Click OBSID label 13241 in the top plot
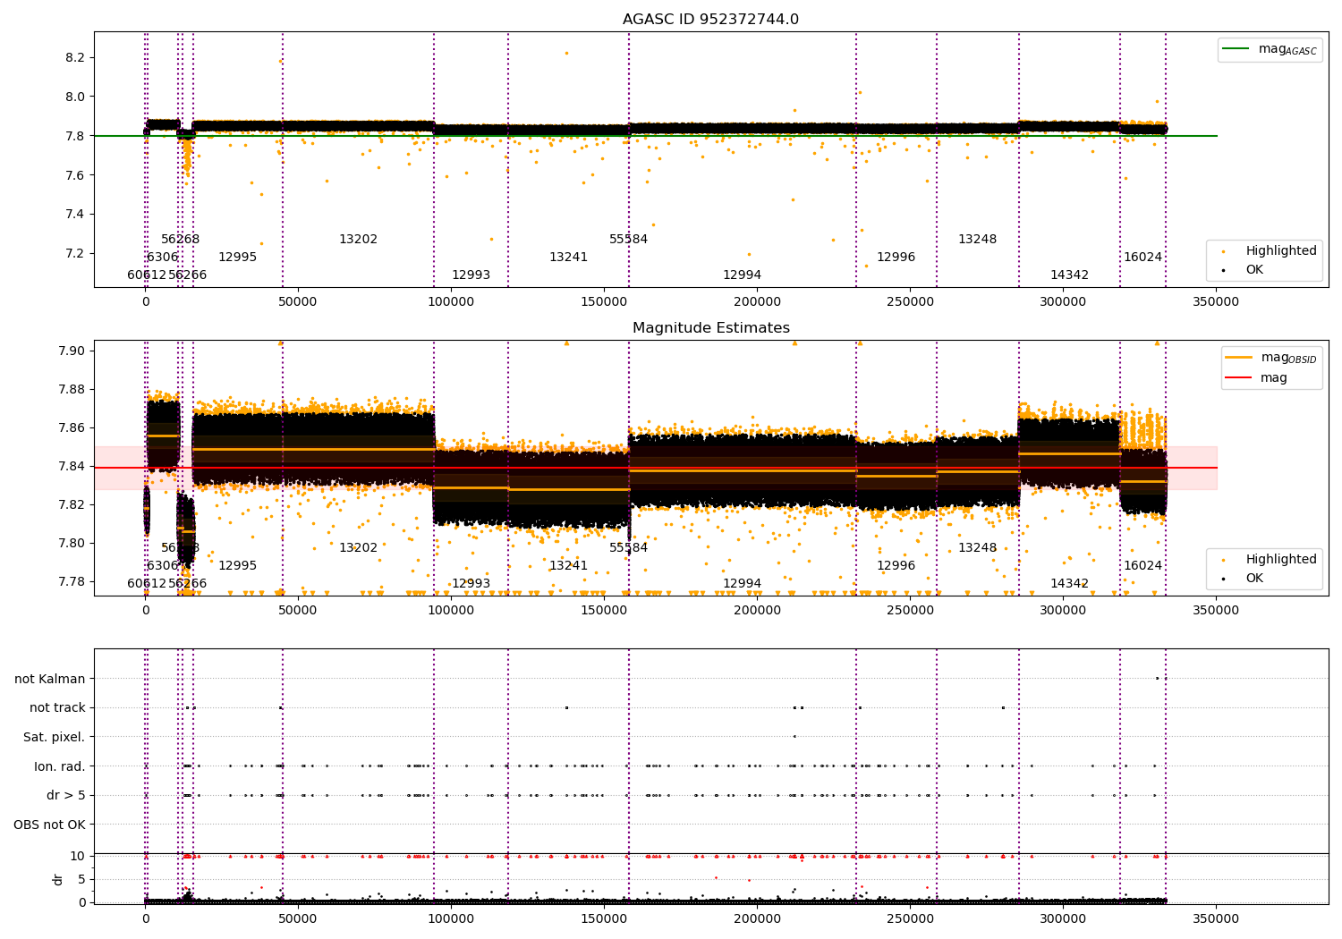1342x939 pixels. pos(569,258)
